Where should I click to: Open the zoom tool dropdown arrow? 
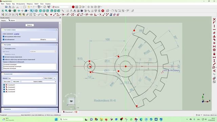coord(34,11)
